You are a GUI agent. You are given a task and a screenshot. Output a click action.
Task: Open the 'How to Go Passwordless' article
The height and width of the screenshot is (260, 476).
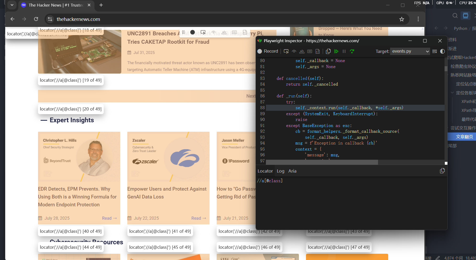pyautogui.click(x=236, y=193)
